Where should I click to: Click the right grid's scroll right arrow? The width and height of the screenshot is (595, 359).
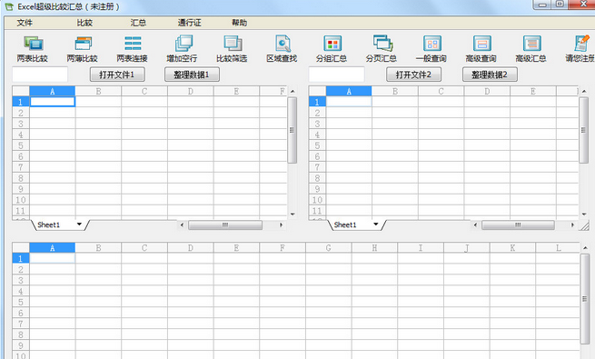click(x=572, y=225)
